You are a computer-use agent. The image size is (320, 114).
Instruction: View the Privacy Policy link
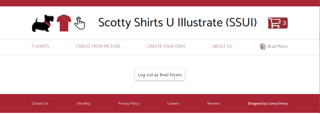tap(129, 103)
